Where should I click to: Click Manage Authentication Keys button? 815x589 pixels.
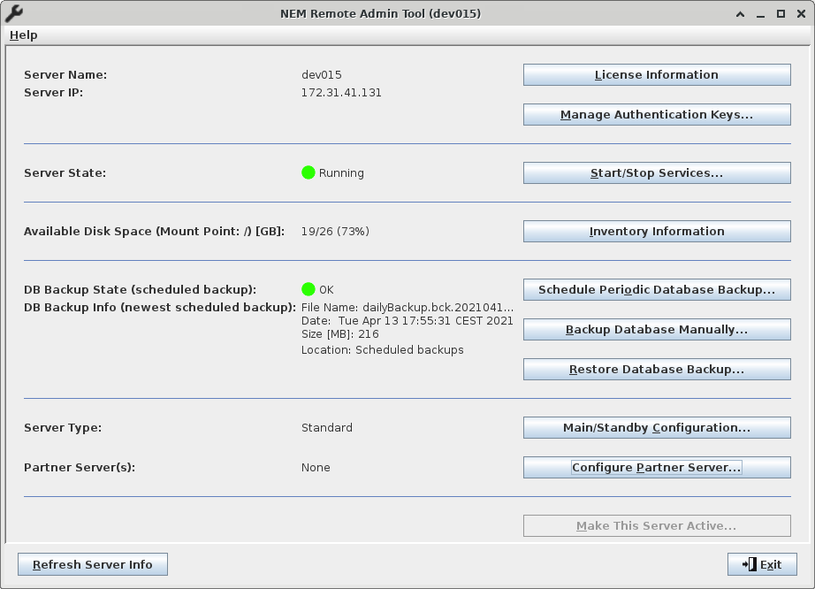tap(656, 115)
